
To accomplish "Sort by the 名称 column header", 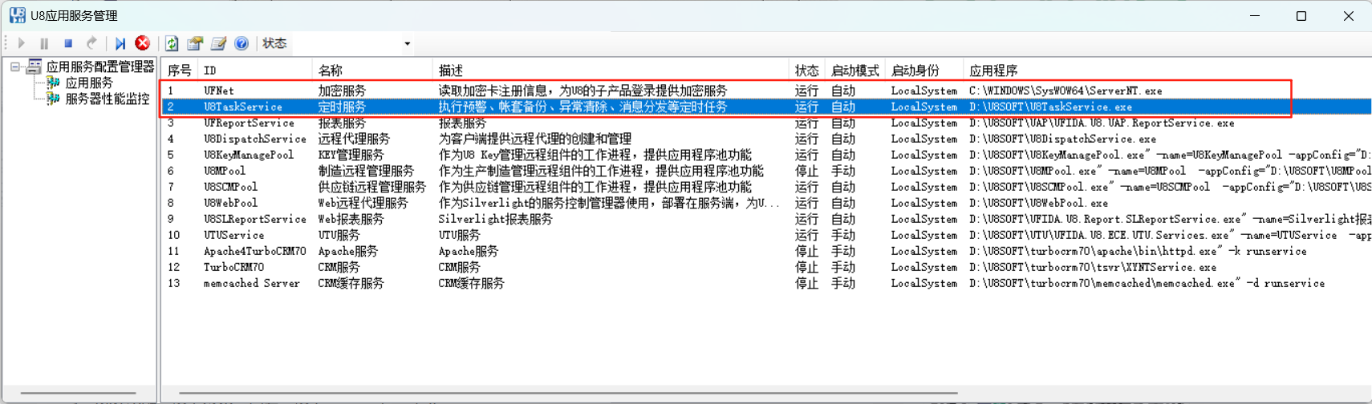I will coord(372,71).
